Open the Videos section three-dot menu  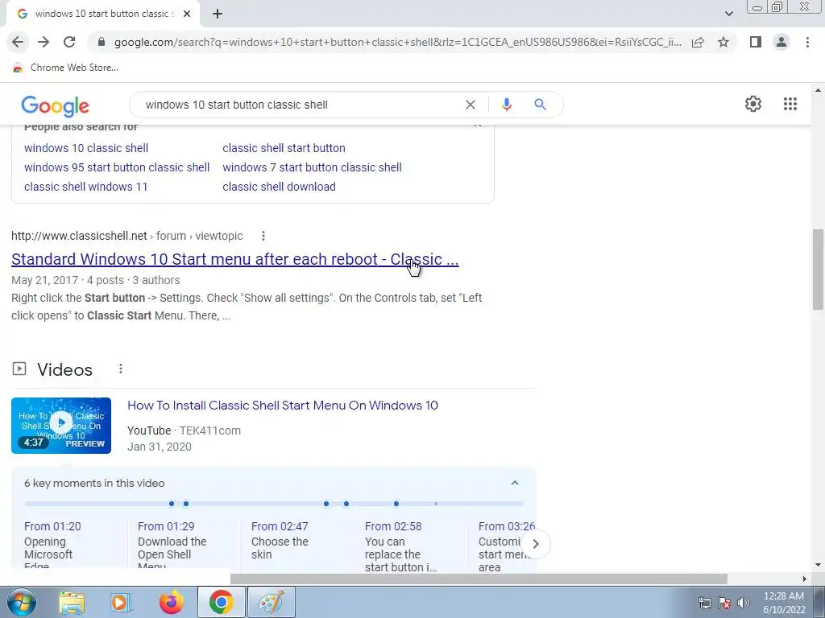(x=121, y=369)
